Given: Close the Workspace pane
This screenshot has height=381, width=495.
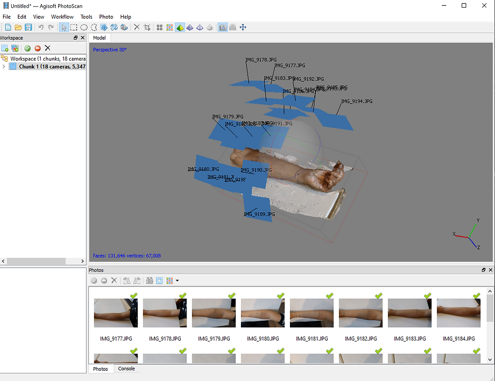Looking at the screenshot, I should coord(83,37).
